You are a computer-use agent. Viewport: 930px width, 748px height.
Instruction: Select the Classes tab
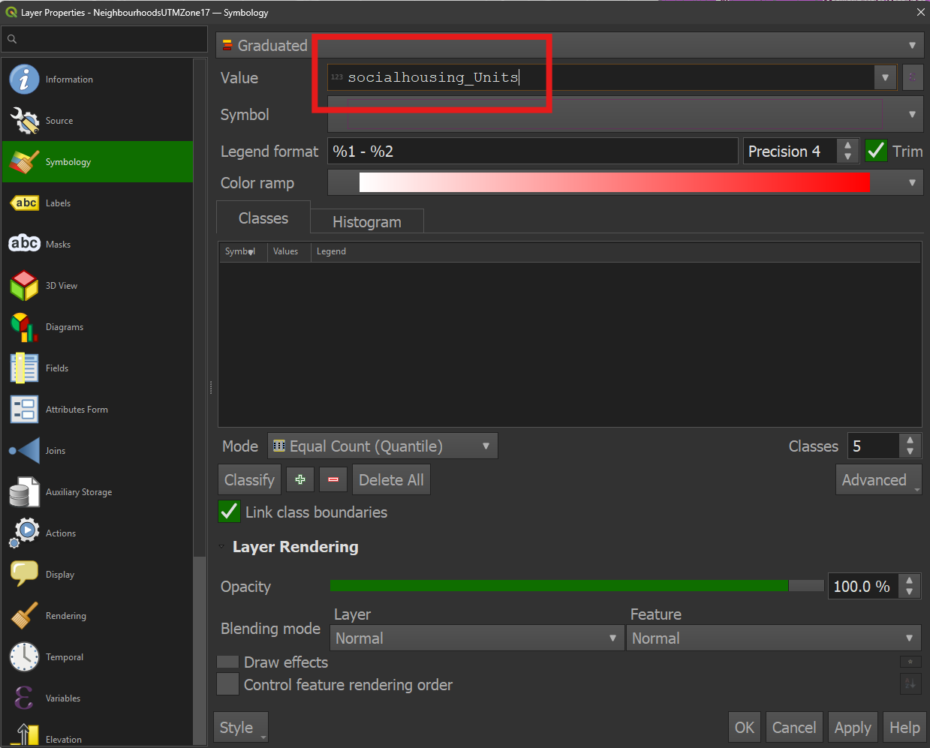[x=263, y=218]
